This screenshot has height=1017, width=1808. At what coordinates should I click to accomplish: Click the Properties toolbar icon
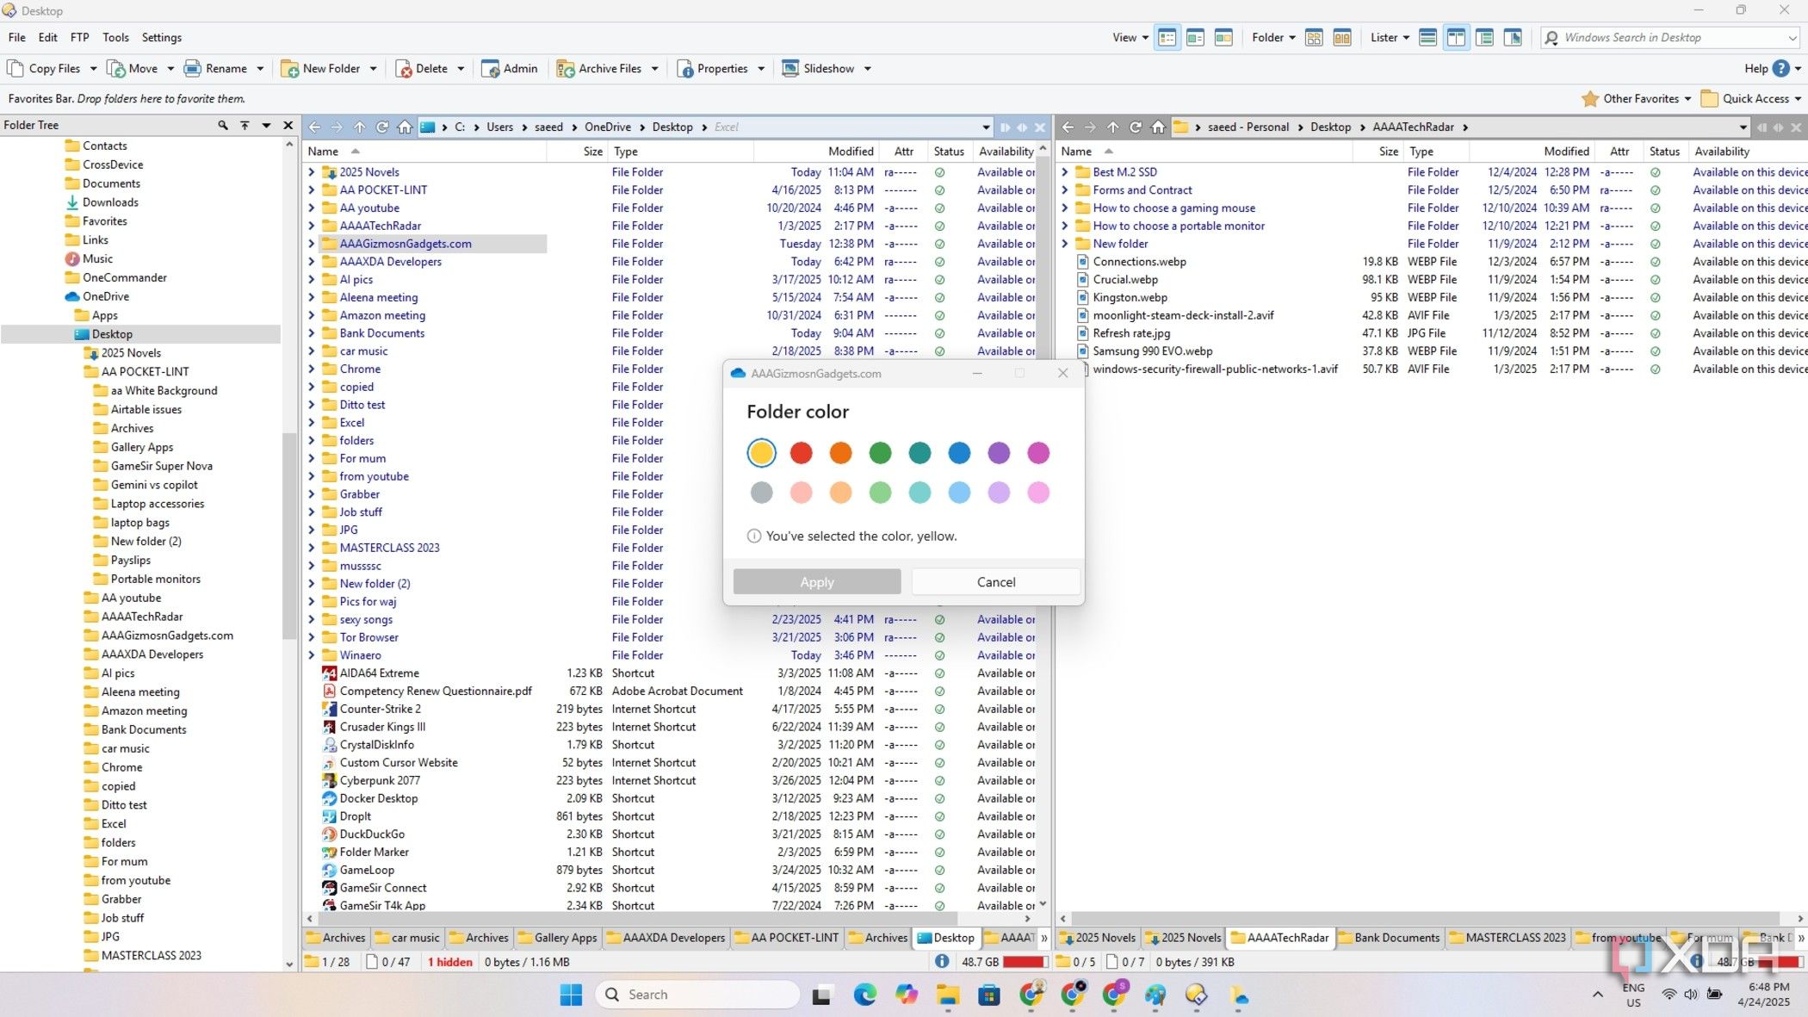pyautogui.click(x=685, y=69)
